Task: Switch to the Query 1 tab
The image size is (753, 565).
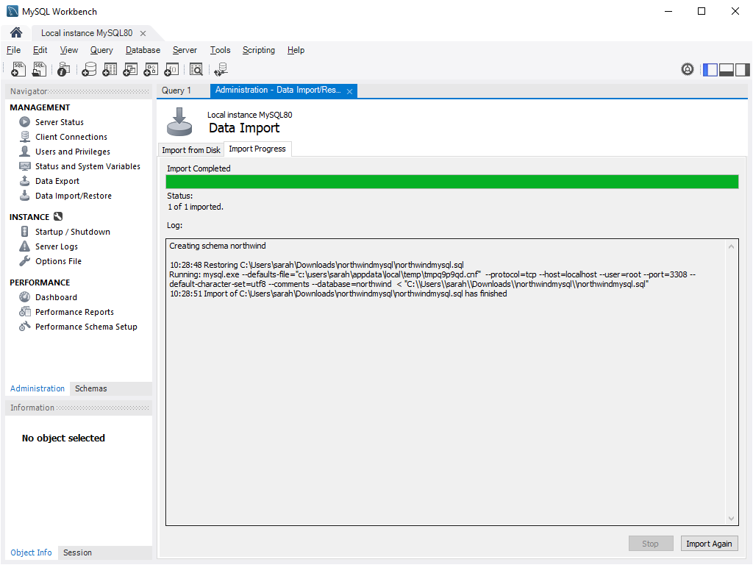Action: click(176, 90)
